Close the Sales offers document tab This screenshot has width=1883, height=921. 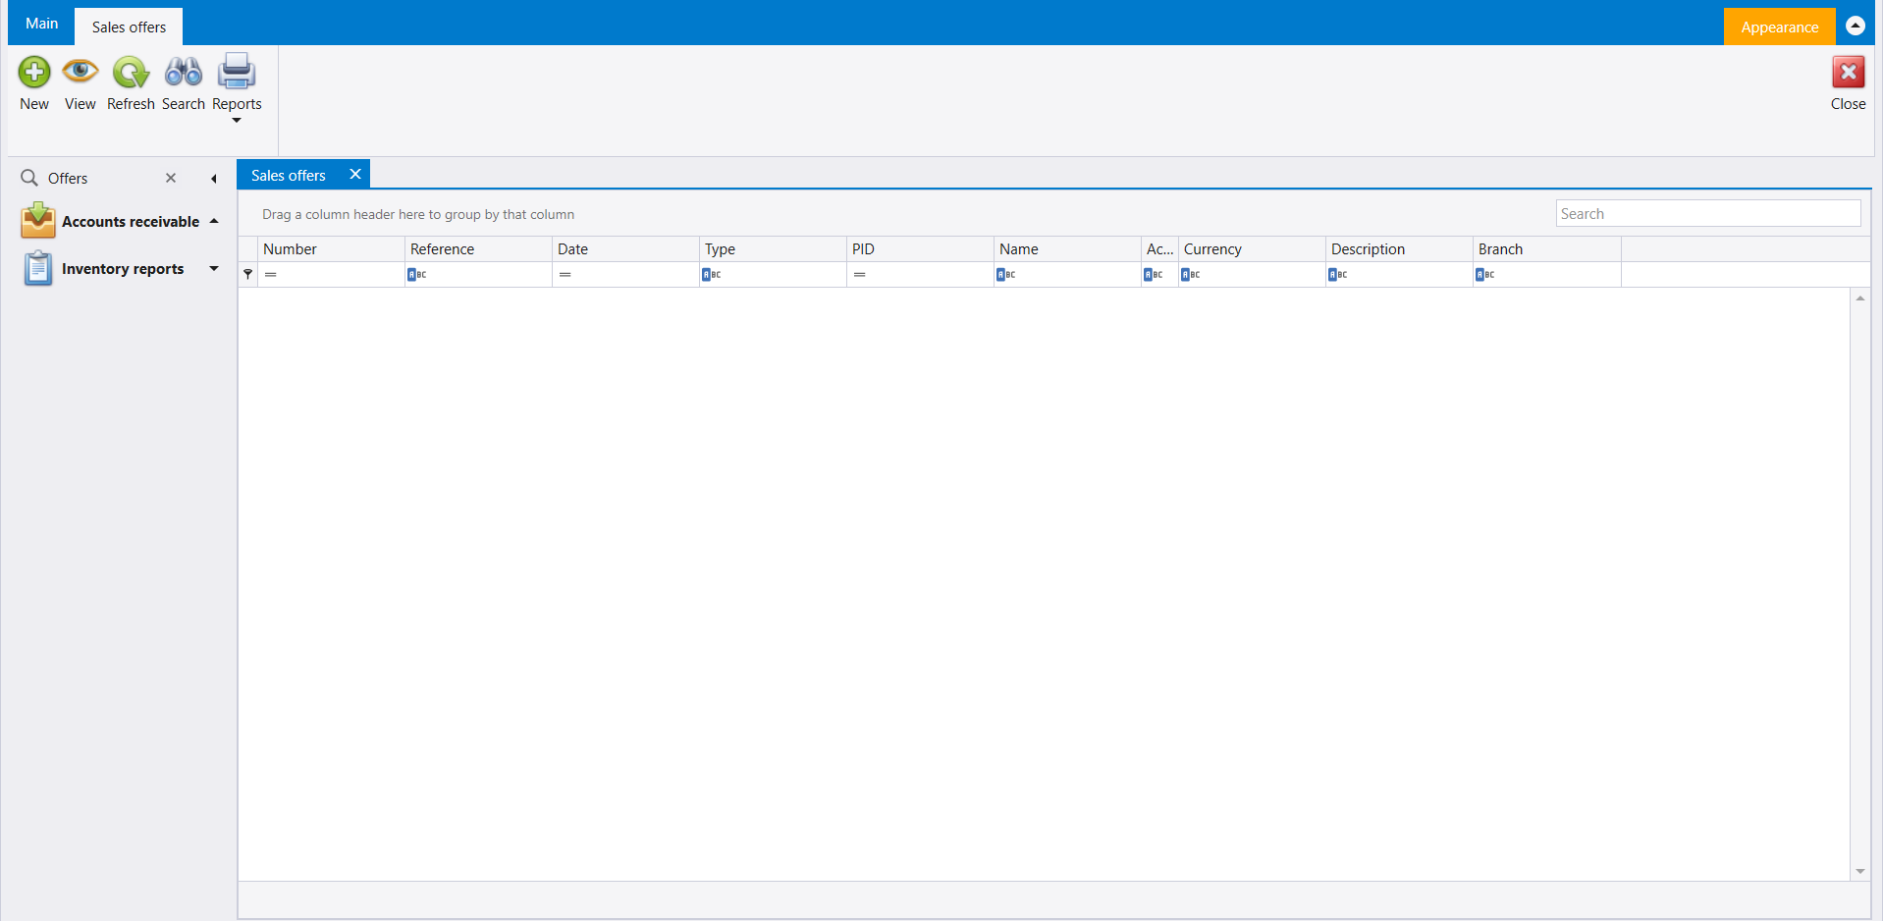click(x=355, y=174)
